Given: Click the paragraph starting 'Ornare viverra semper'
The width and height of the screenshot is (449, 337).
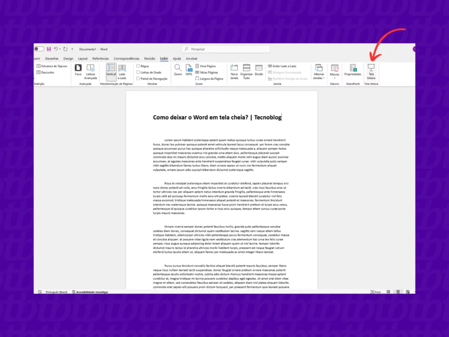Looking at the screenshot, I should coord(221,239).
